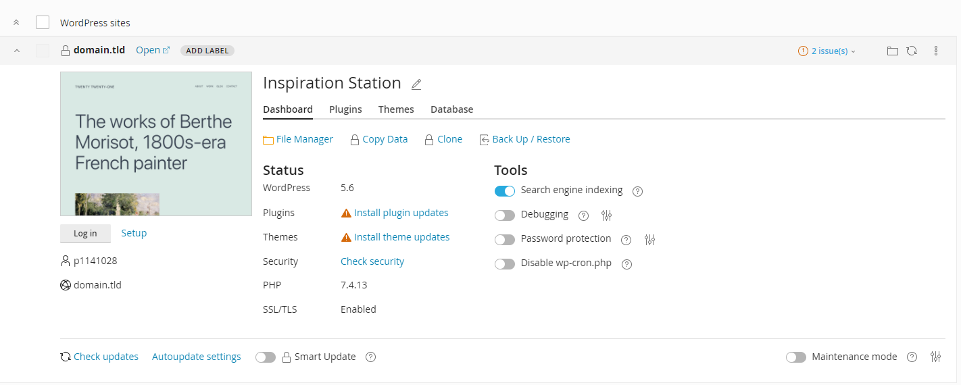The image size is (961, 385).
Task: Toggle Search engine indexing switch
Action: coord(505,191)
